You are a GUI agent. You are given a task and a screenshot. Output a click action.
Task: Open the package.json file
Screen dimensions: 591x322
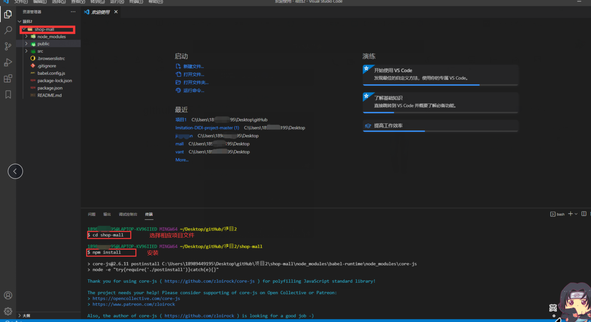tap(50, 88)
